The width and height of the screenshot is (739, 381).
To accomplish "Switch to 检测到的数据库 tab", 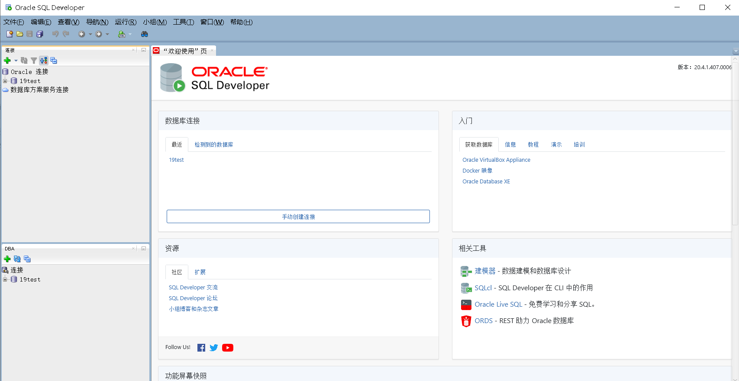I will [214, 145].
